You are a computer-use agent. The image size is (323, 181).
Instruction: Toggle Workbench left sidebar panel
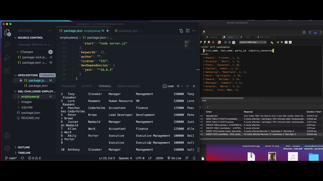pyautogui.click(x=311, y=32)
